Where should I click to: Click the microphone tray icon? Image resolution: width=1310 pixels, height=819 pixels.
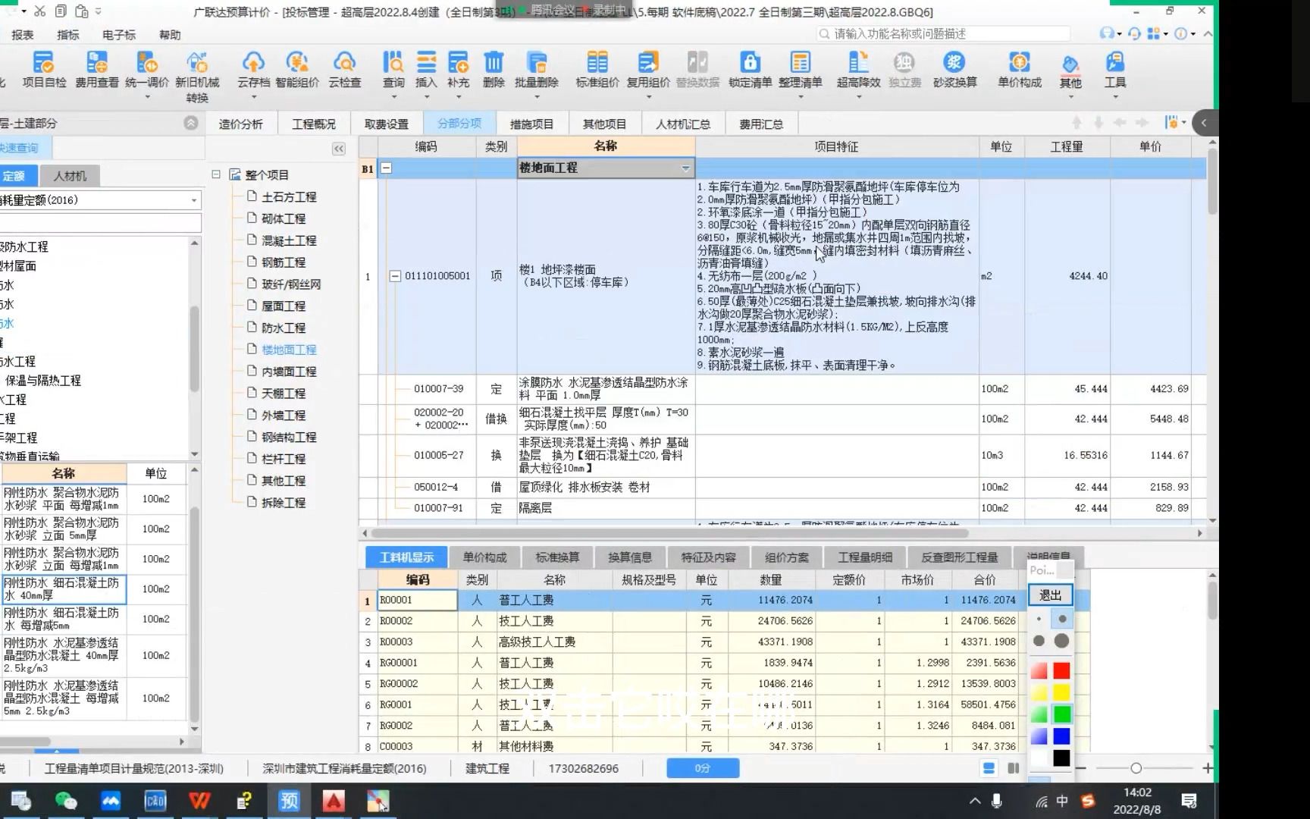[x=997, y=801]
